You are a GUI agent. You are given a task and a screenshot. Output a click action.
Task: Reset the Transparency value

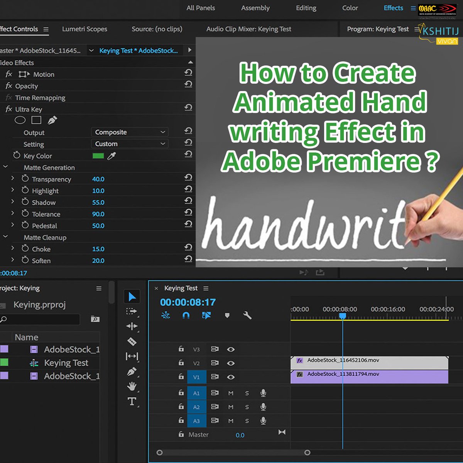tap(188, 177)
